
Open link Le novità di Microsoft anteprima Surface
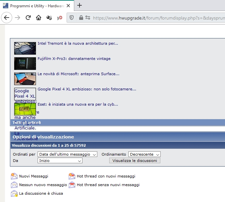(x=78, y=74)
